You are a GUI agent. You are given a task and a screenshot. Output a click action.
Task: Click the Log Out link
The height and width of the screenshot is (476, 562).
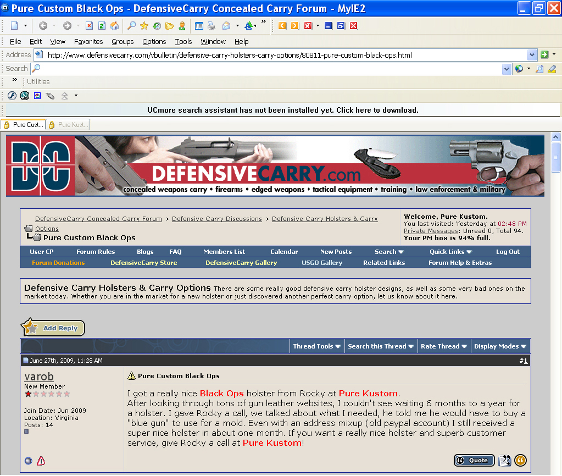point(508,252)
